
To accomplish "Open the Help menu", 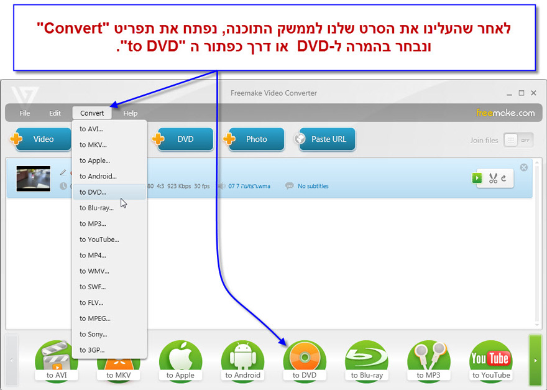I will (130, 113).
